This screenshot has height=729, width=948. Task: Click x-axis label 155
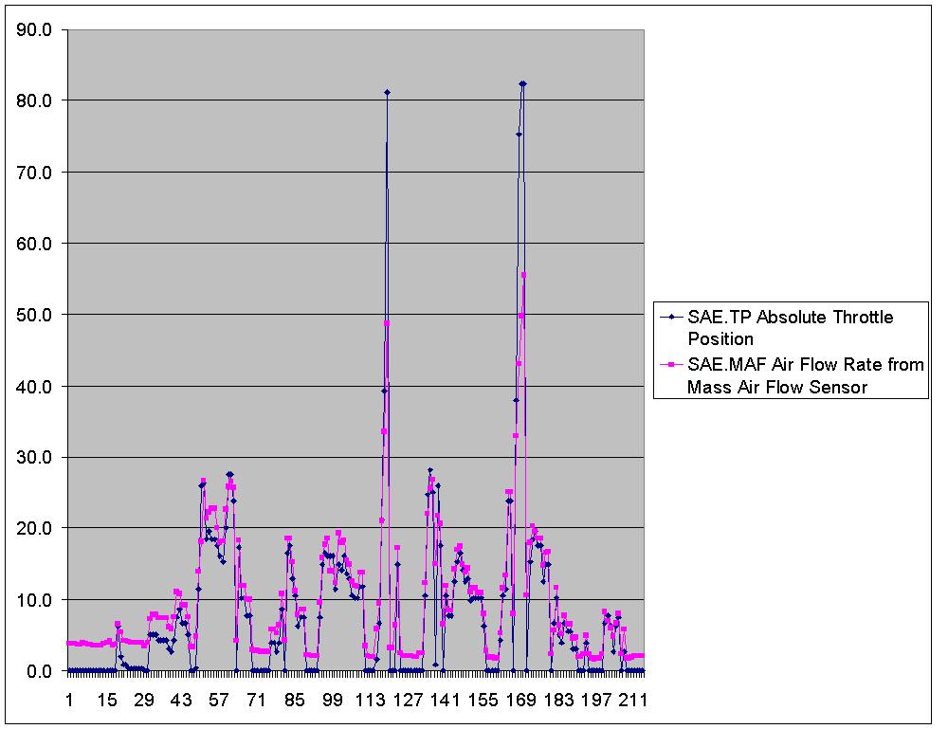point(483,700)
